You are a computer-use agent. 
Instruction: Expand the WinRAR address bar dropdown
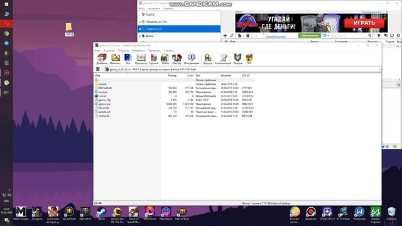[x=379, y=69]
